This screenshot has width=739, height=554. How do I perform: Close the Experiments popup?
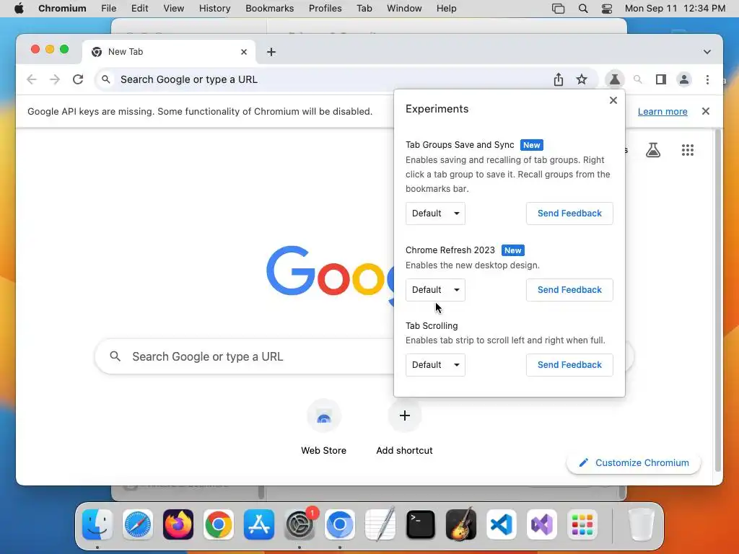[x=613, y=100]
